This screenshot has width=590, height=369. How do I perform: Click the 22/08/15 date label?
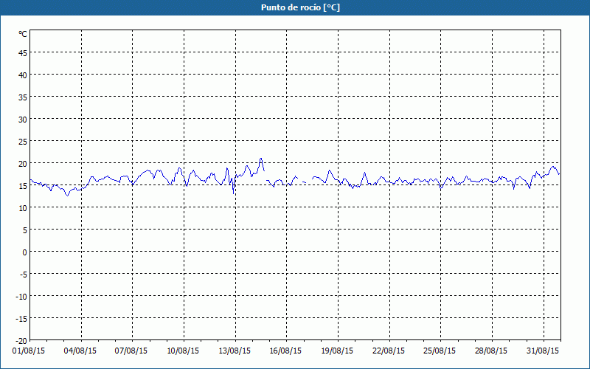coord(389,351)
